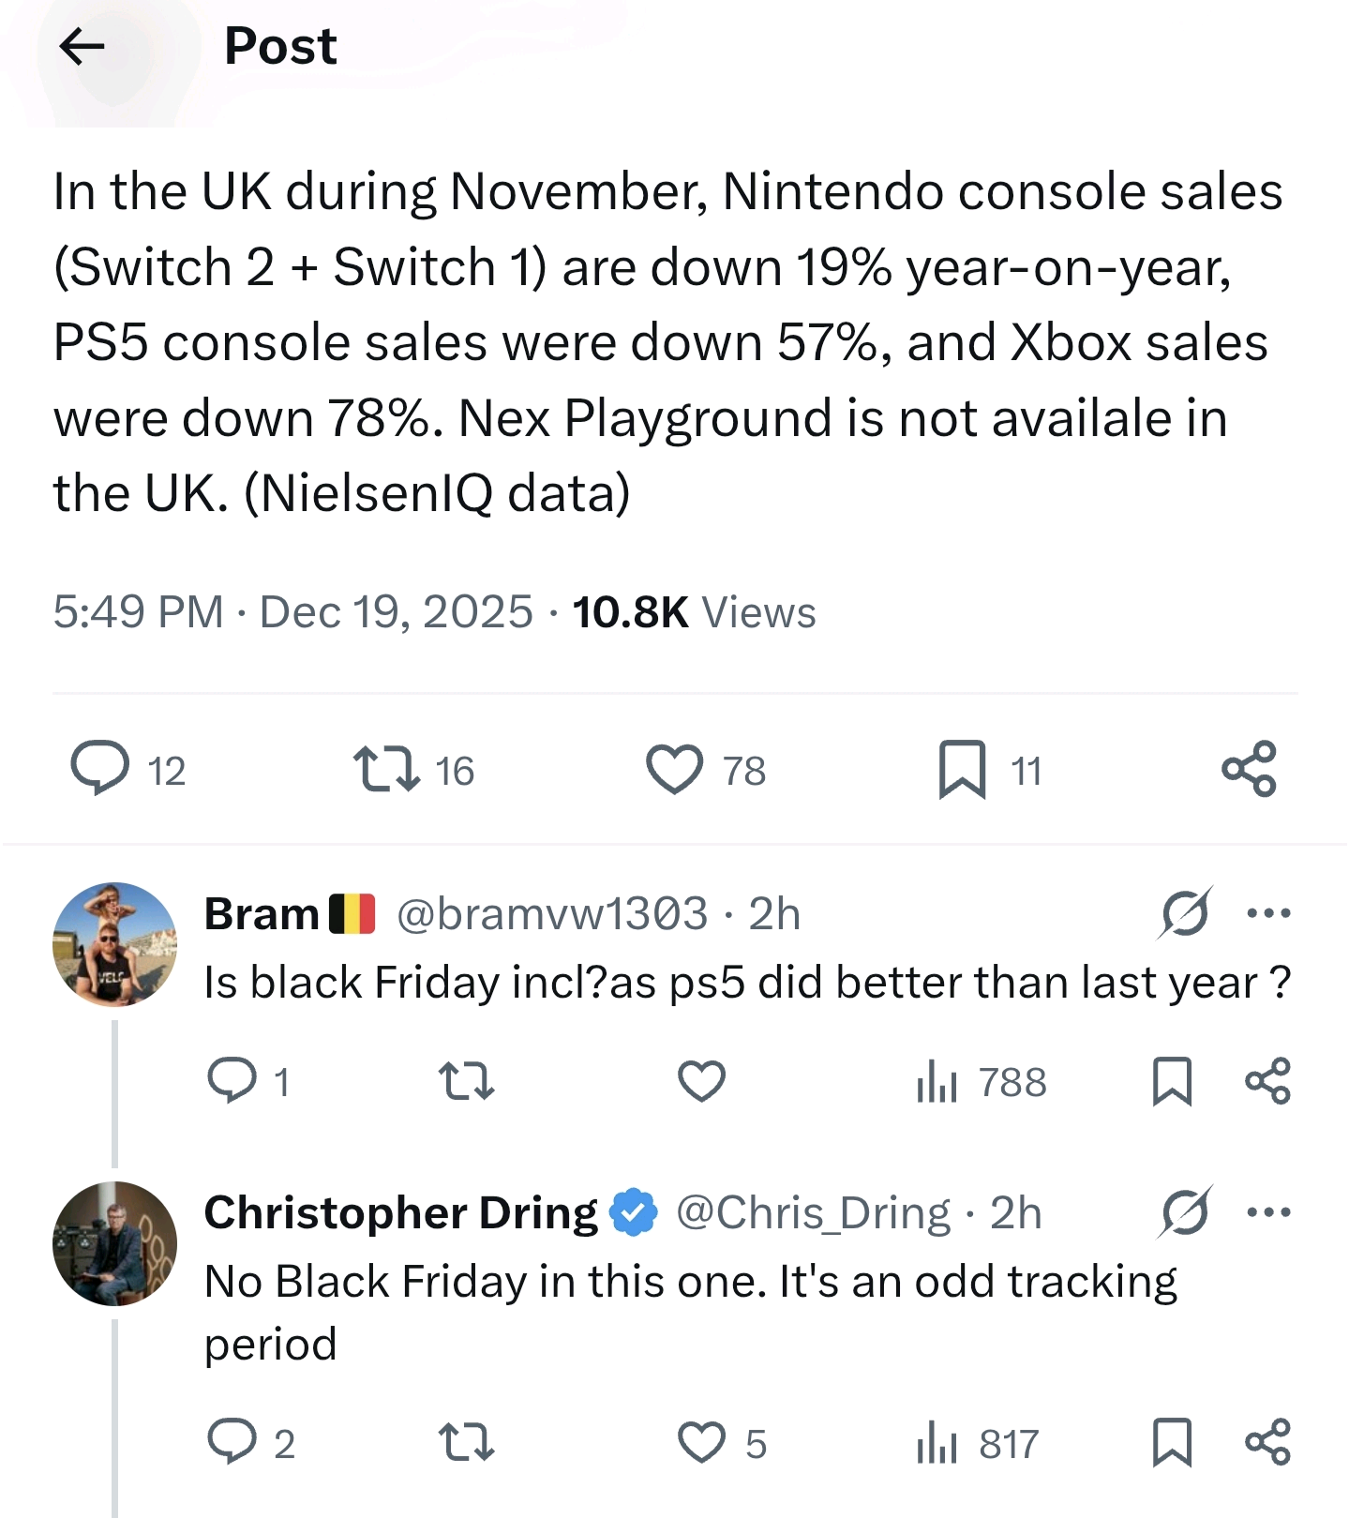Share Christopher Dring's reply

tap(1267, 1442)
